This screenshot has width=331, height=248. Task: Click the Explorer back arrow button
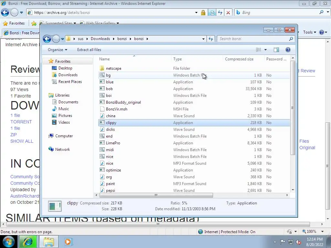point(47,39)
